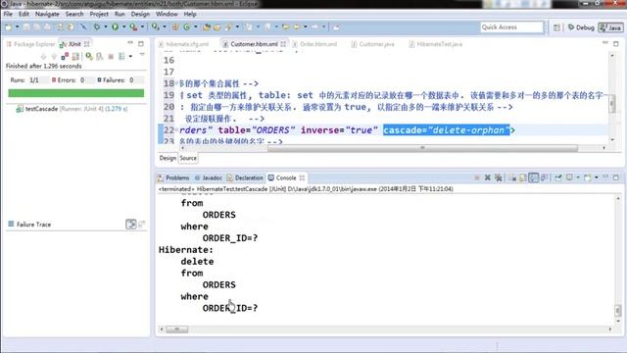Click the New file wizard icon
Screen dimensions: 627x353
[9, 27]
